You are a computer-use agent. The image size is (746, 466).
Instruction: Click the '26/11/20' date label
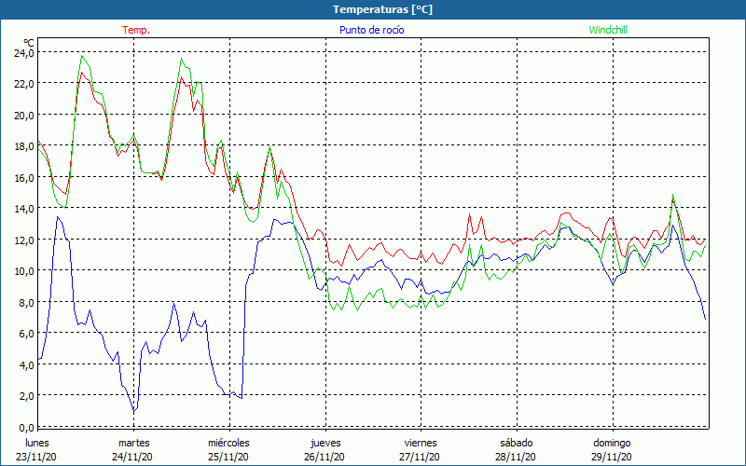click(x=324, y=457)
